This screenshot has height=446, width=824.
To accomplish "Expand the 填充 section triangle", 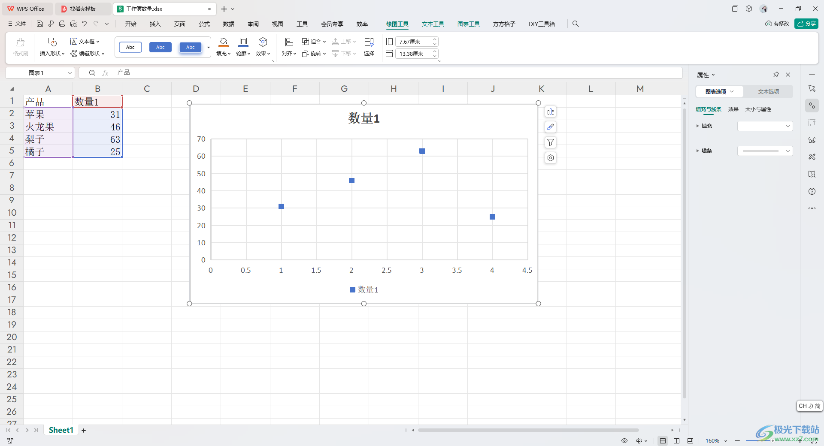I will [x=697, y=126].
